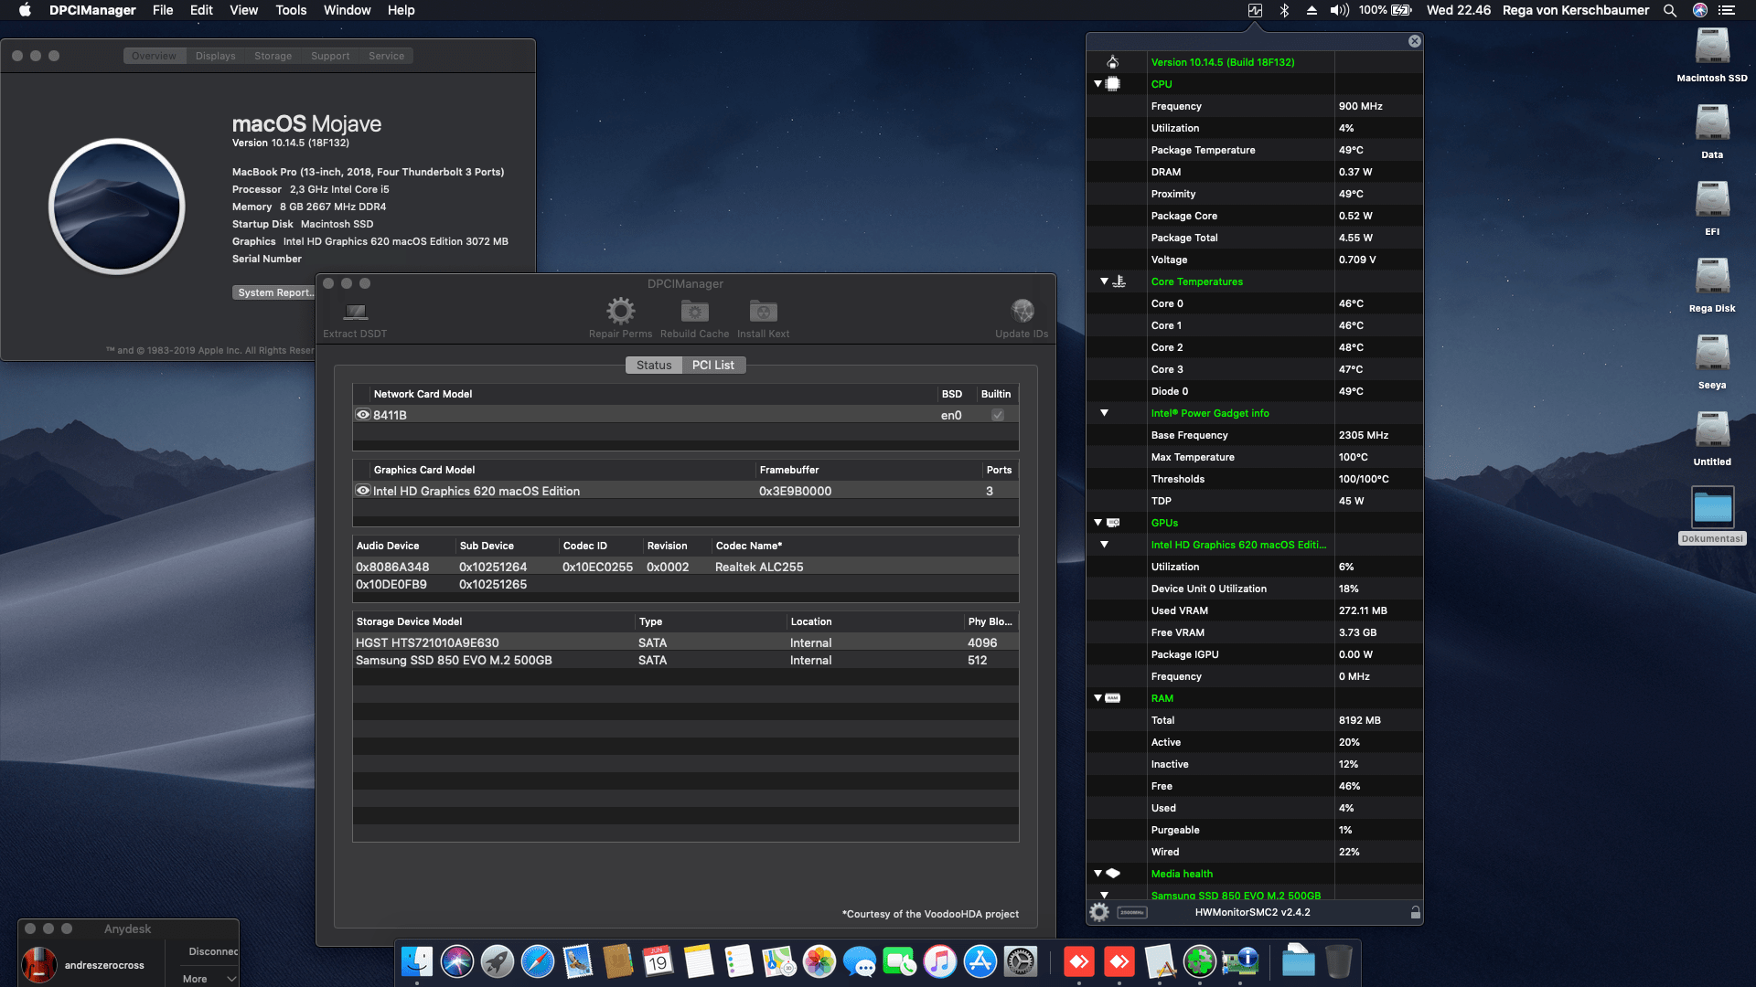Launch Kext Utility from the Dock

(x=1199, y=961)
